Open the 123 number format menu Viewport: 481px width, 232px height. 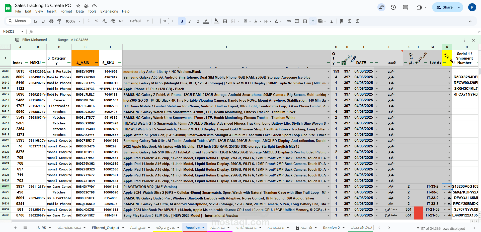121,21
